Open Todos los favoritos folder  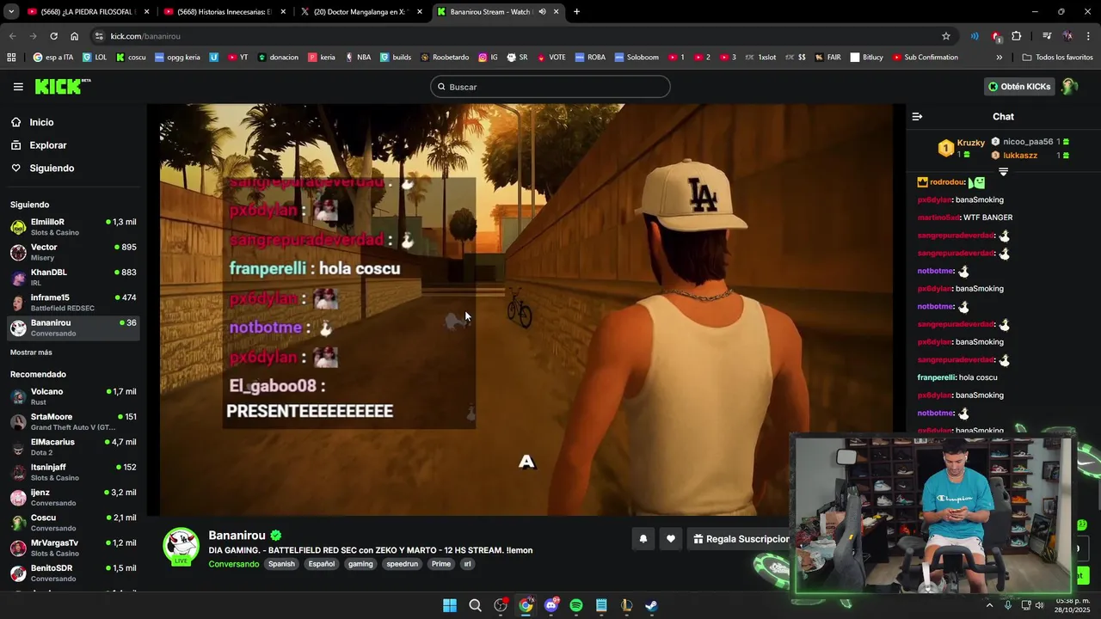[x=1057, y=58]
